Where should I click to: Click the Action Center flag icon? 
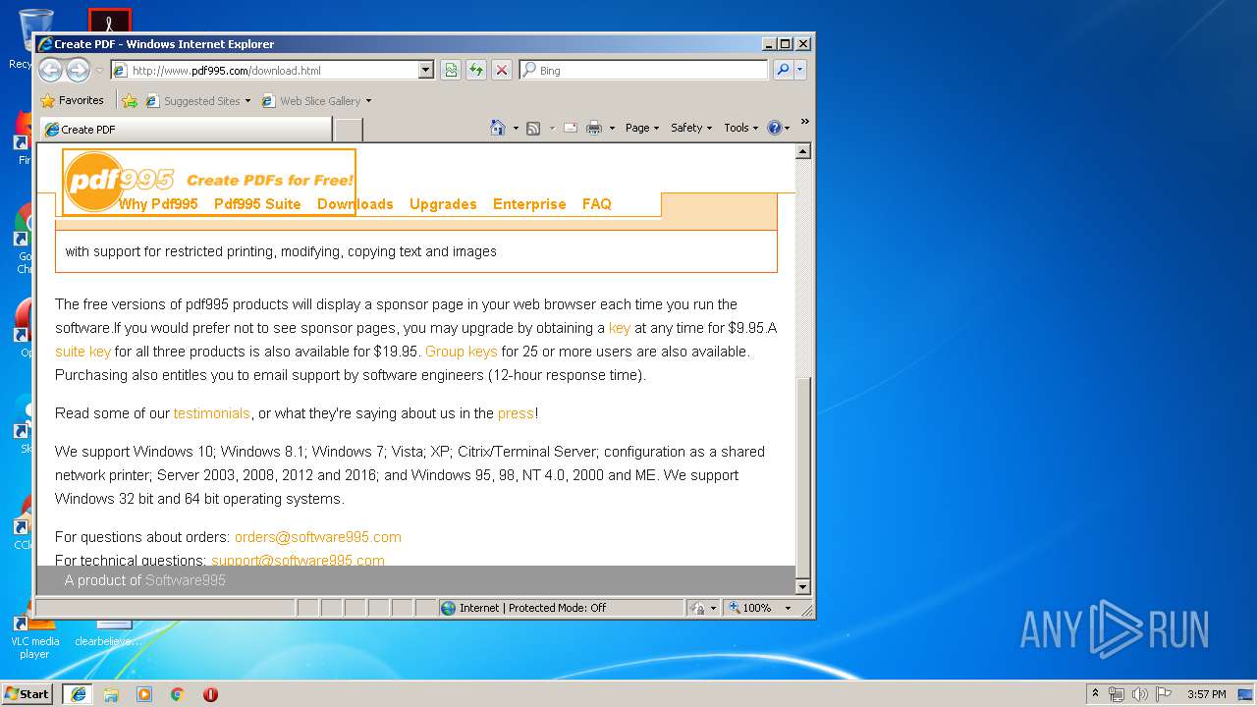[x=1164, y=693]
